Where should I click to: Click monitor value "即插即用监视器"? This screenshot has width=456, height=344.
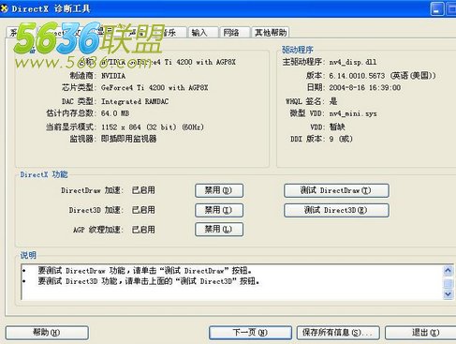(x=129, y=139)
